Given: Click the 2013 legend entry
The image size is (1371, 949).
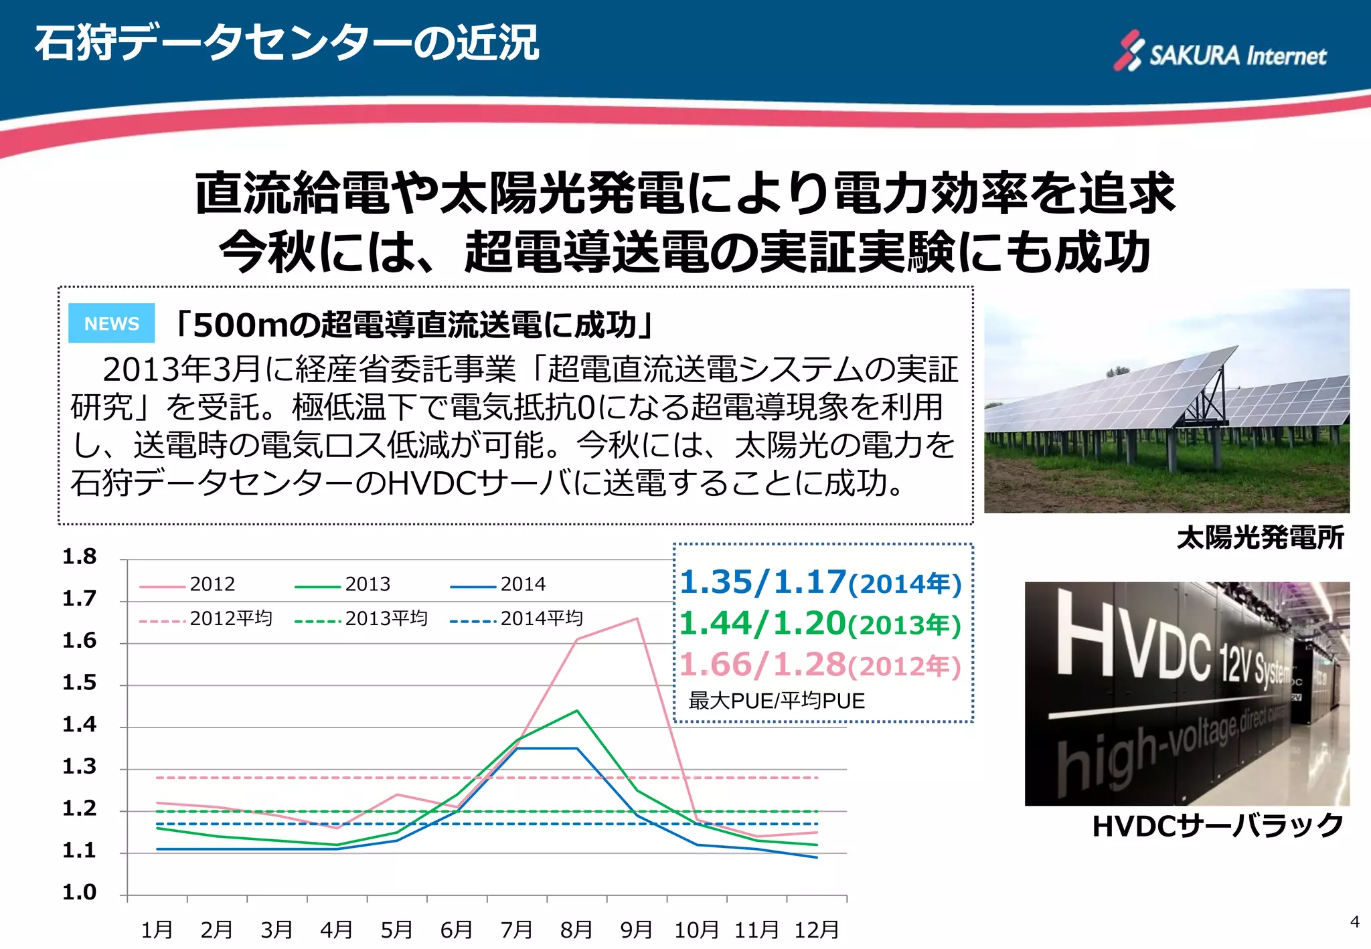Looking at the screenshot, I should coord(343,584).
